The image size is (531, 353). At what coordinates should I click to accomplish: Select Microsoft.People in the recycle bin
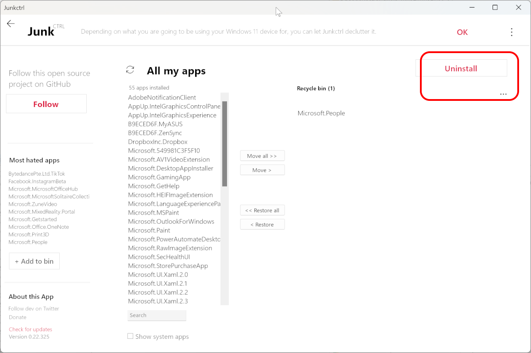point(321,113)
